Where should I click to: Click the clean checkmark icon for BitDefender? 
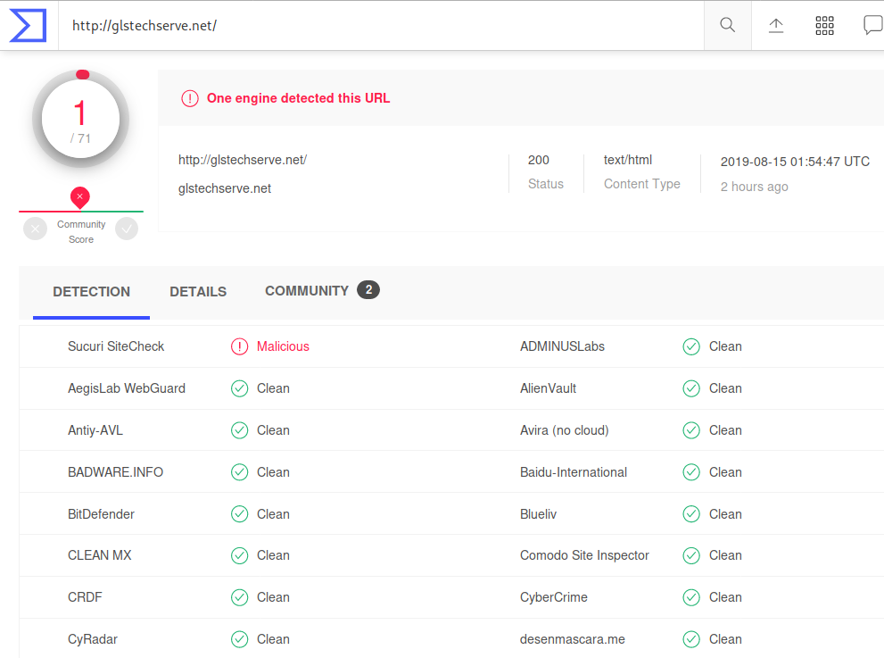click(240, 514)
